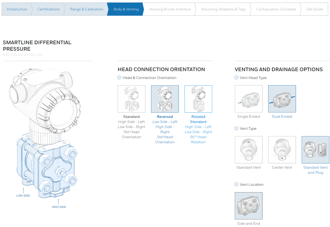Open Mounting, Adapters & Tags step

coord(223,9)
